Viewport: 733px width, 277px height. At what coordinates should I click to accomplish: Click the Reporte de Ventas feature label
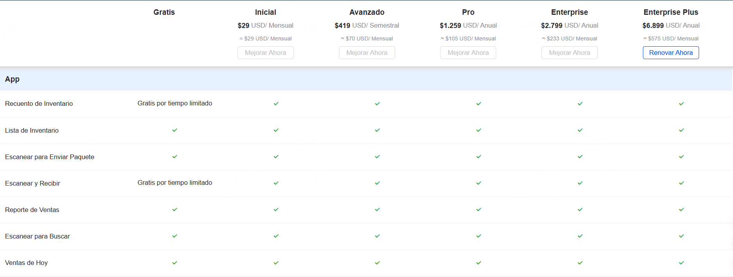click(32, 210)
